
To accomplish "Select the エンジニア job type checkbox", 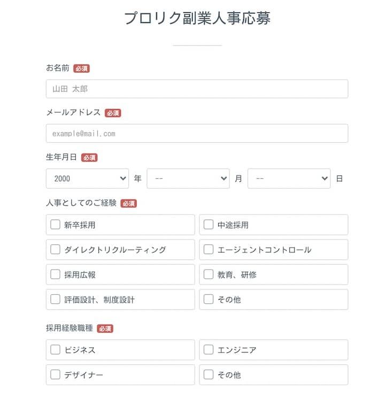I will point(209,350).
